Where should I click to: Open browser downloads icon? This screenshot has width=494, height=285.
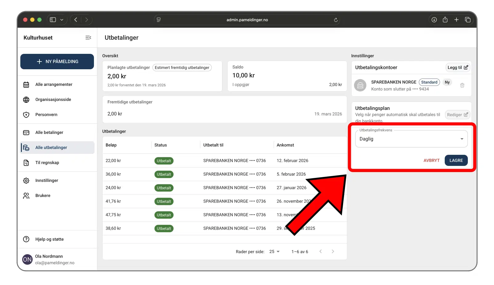tap(434, 20)
